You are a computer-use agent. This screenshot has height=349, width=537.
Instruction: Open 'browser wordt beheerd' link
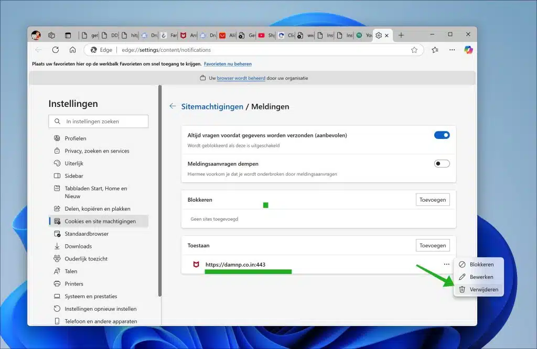point(241,78)
